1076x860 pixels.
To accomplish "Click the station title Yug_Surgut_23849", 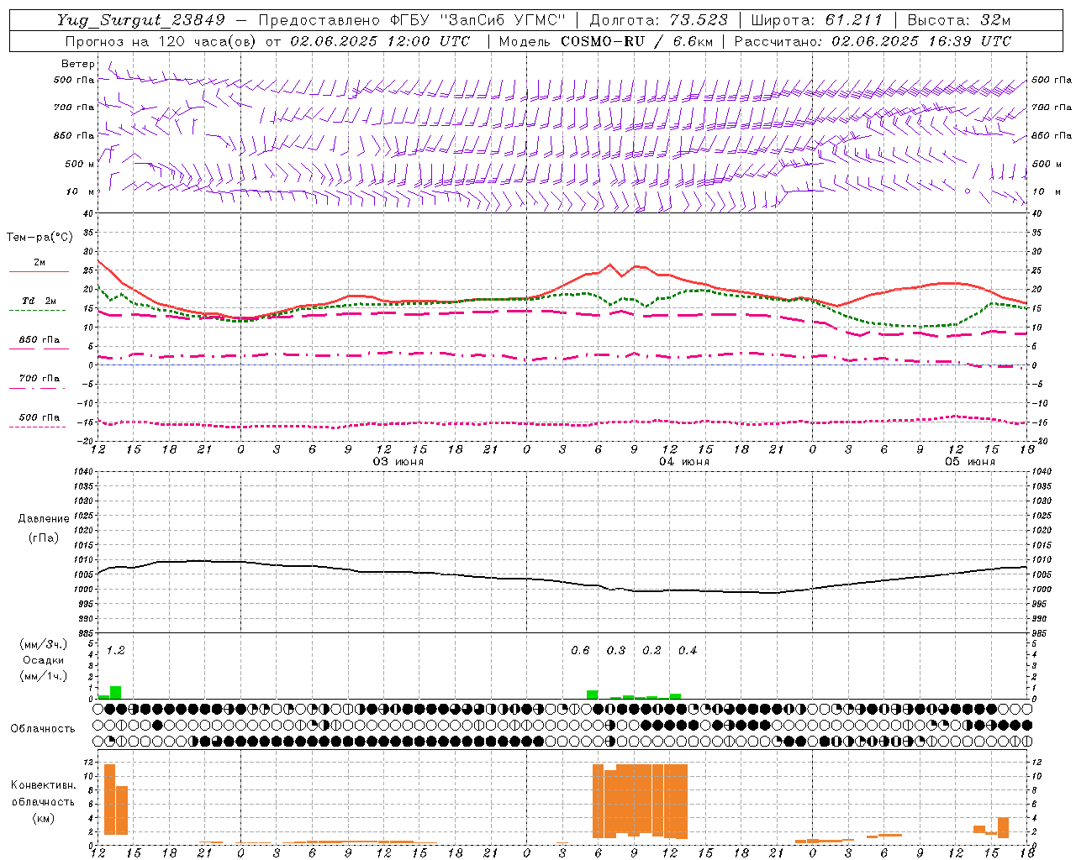I will click(140, 20).
